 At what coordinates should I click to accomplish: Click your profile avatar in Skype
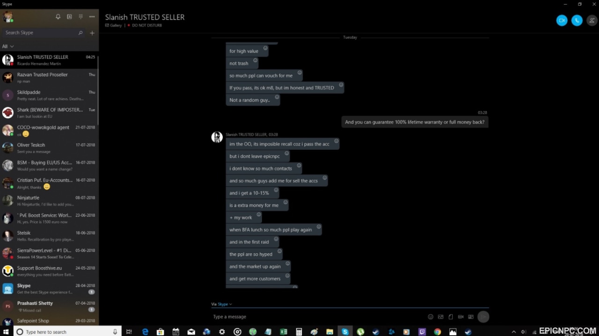8,17
